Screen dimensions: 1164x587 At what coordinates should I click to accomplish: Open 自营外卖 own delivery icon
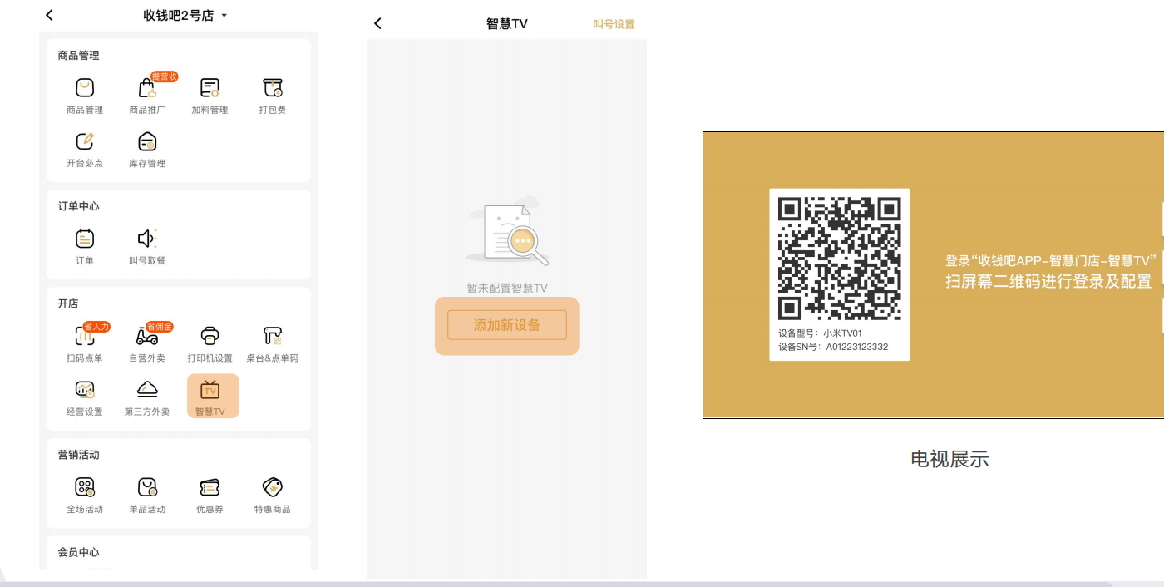pos(147,336)
